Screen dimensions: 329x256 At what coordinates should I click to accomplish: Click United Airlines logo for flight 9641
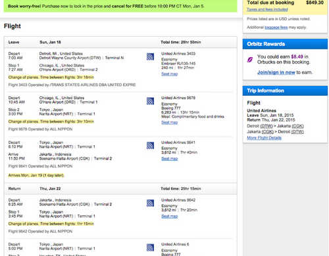150,146
